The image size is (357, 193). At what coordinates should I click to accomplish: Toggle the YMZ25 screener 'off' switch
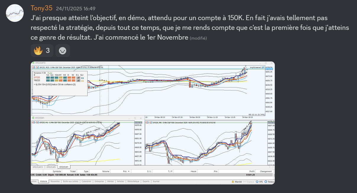coord(78,80)
